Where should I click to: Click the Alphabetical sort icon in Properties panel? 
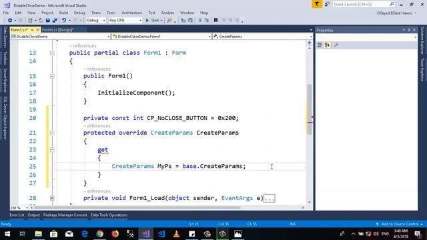point(327,45)
